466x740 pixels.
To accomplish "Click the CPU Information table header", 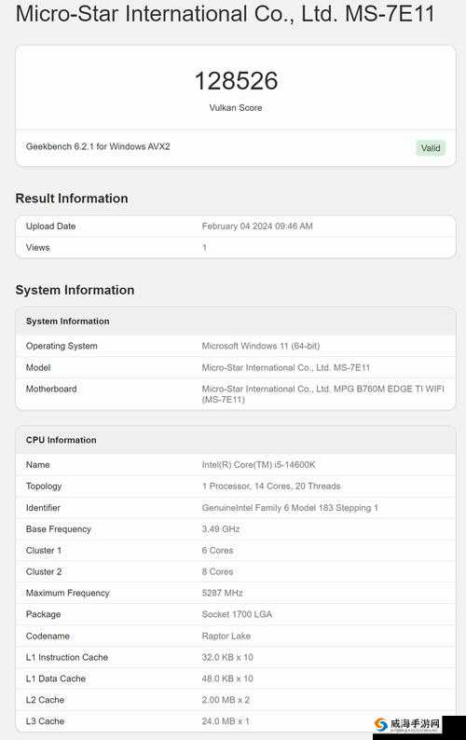I will point(236,440).
